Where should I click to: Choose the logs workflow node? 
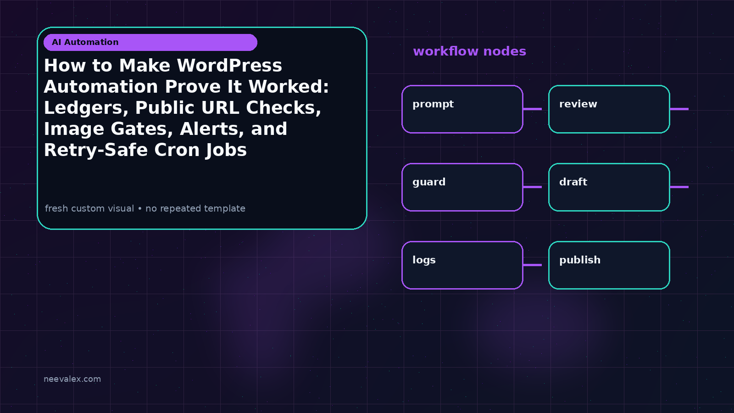point(462,265)
